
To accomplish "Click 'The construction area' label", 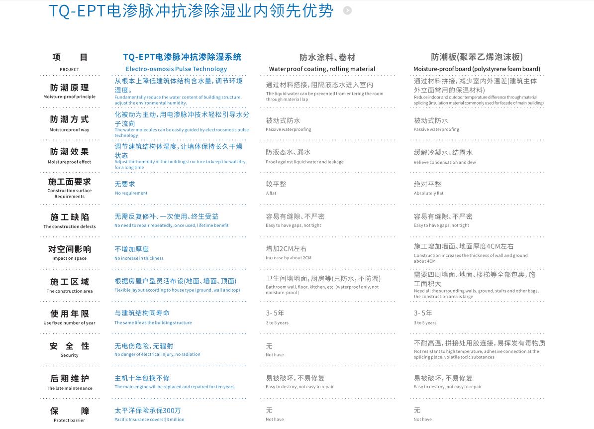I will tap(69, 291).
